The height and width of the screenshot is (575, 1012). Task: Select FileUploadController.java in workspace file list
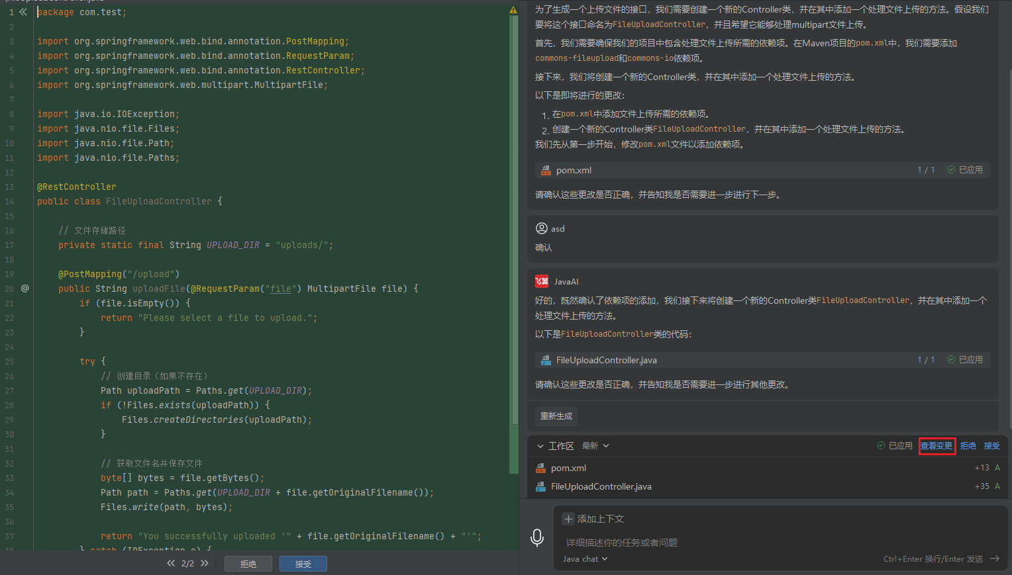click(767, 486)
